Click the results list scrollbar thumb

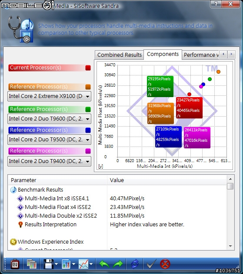(230, 186)
